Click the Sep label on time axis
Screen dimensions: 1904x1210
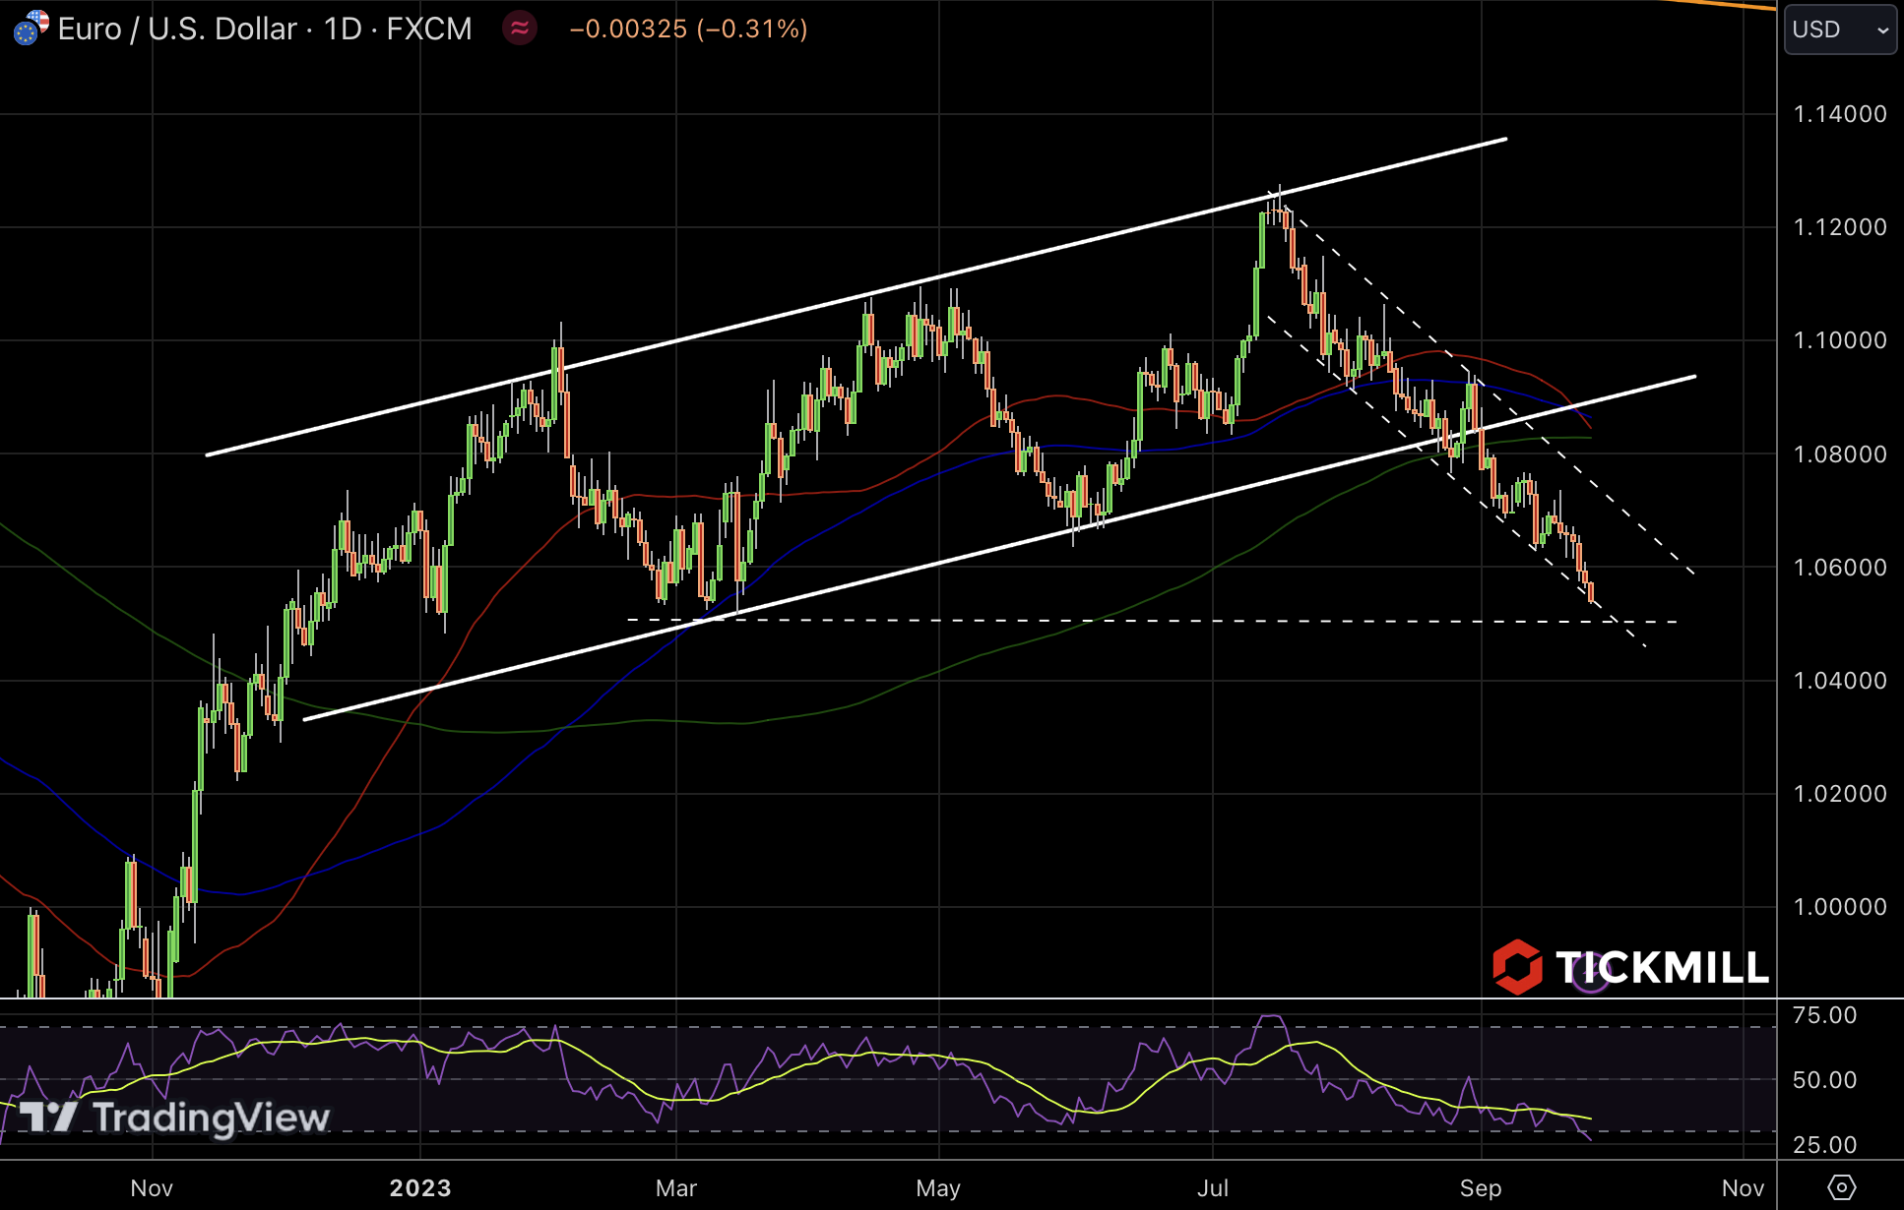click(x=1481, y=1188)
